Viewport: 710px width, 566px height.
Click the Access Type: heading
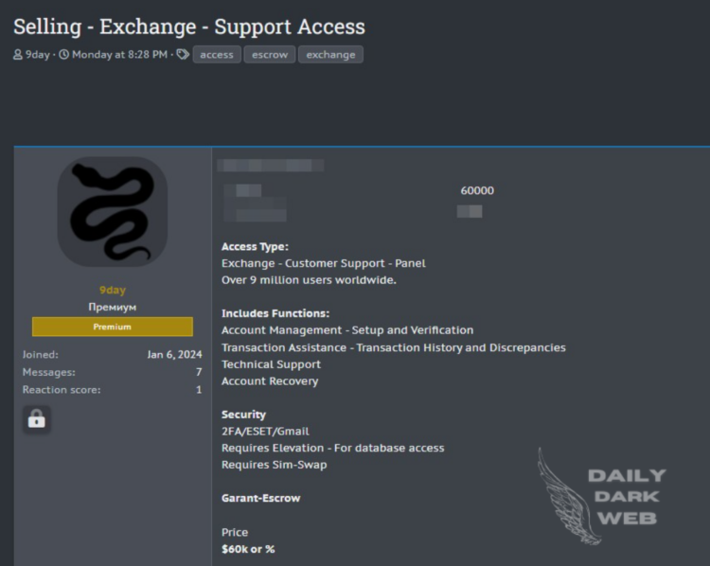[255, 247]
